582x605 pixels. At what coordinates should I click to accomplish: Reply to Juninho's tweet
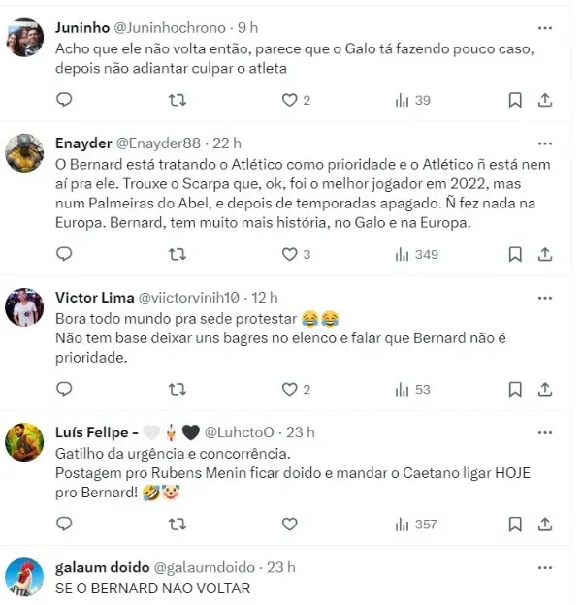tap(64, 100)
